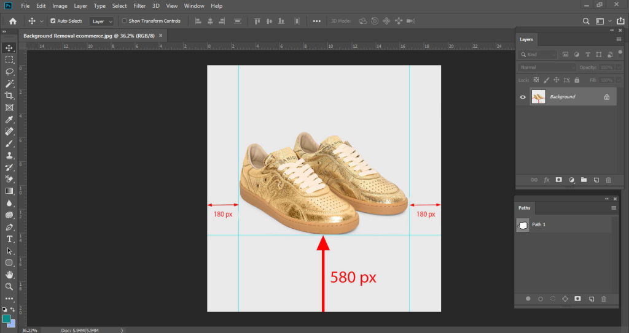Toggle the Auto-Select checkbox
The height and width of the screenshot is (333, 629).
pyautogui.click(x=53, y=21)
